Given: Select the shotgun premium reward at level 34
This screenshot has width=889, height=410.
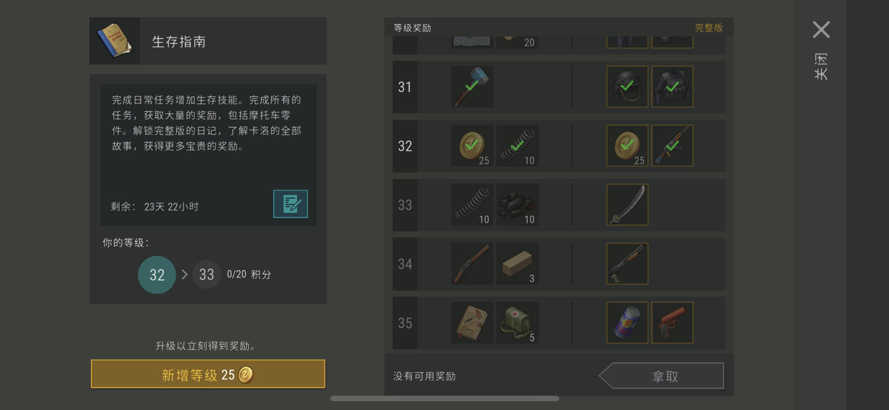Looking at the screenshot, I should [627, 263].
